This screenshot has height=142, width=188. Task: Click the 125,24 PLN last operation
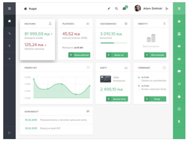[35, 45]
